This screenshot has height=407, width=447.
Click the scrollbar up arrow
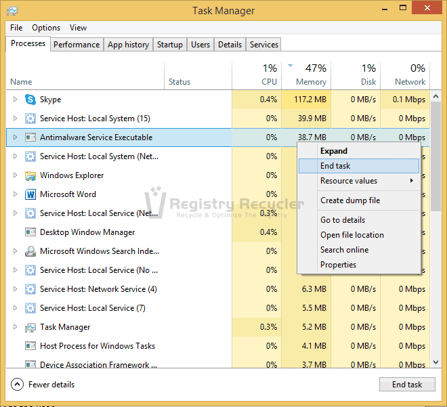pos(435,96)
